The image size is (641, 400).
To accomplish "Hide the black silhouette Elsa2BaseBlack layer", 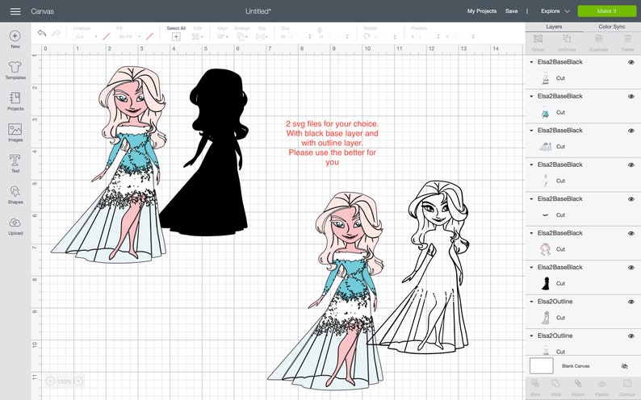I will click(x=631, y=268).
